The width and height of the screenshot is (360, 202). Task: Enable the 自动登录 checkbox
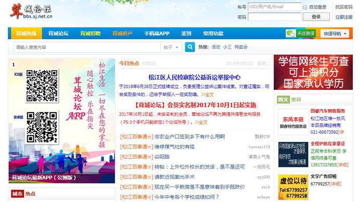point(305,7)
